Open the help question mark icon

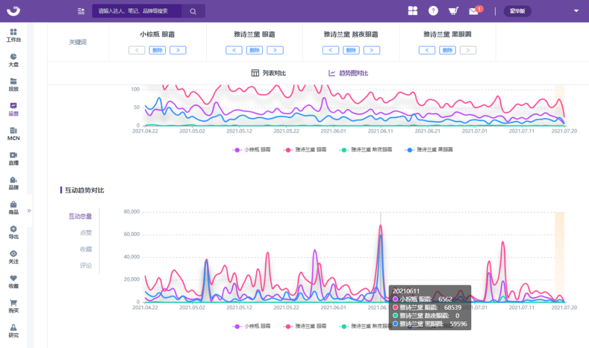(432, 10)
